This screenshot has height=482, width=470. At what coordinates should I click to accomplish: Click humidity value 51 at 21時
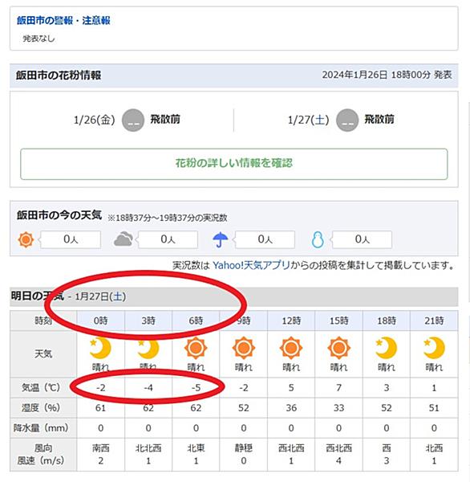434,408
